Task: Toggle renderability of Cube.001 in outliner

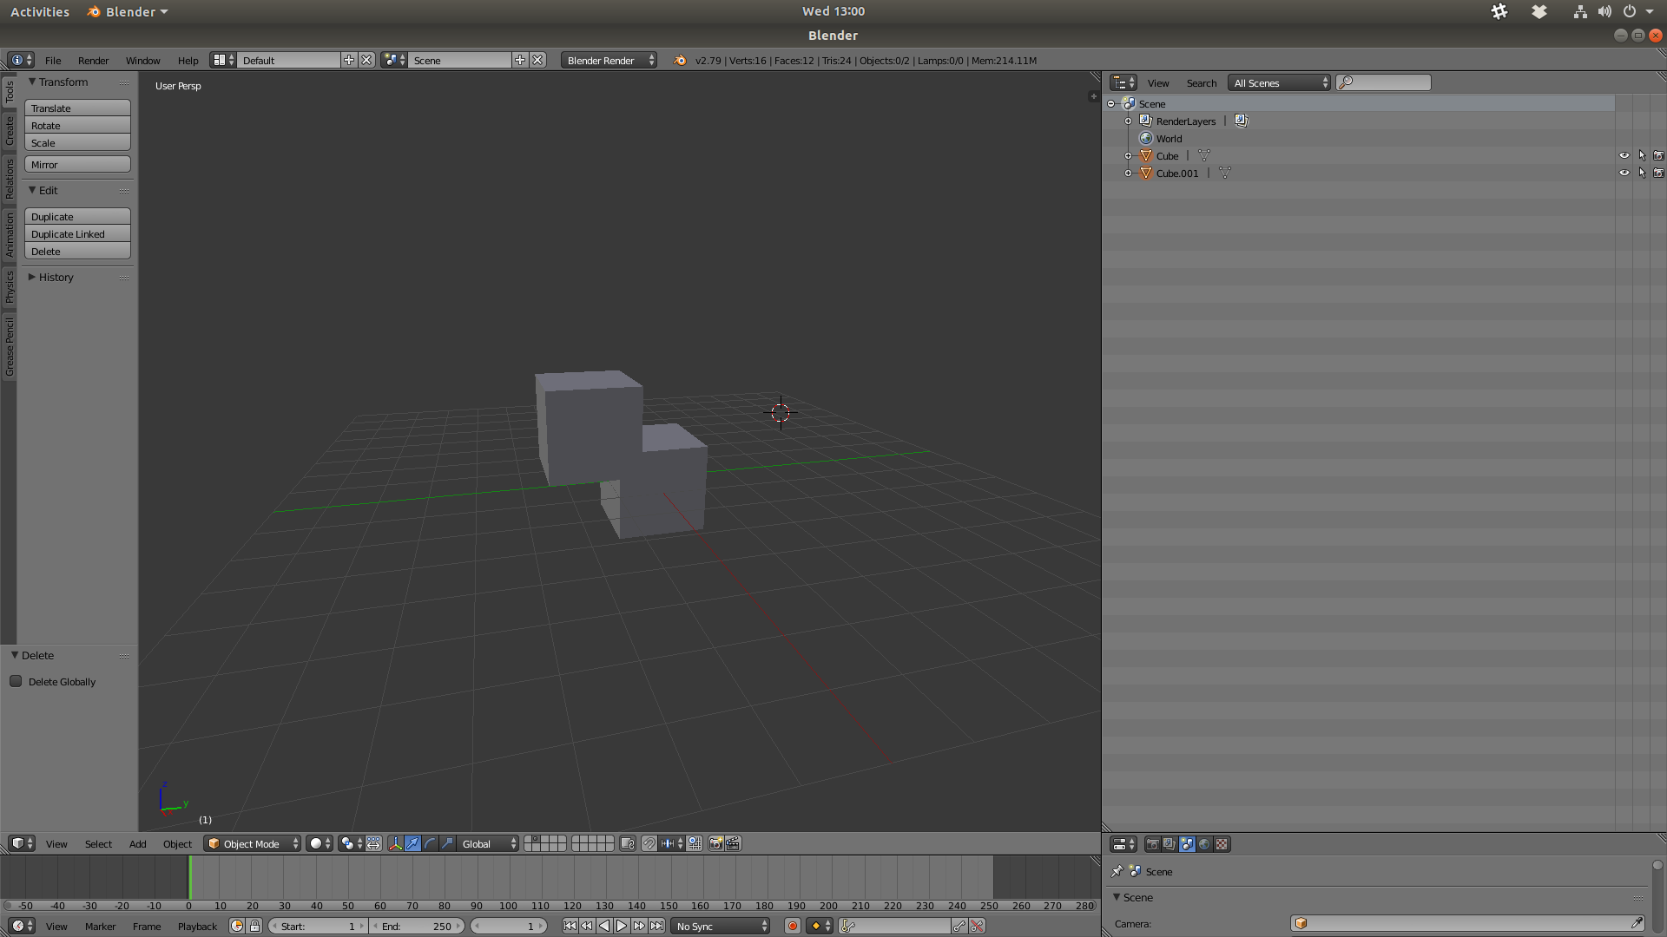Action: click(1658, 174)
